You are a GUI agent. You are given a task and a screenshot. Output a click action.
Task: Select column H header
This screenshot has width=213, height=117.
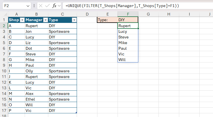(x=169, y=14)
